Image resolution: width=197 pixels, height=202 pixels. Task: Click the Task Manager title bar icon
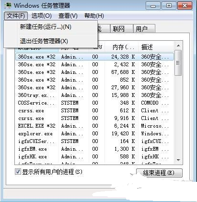tap(9, 5)
